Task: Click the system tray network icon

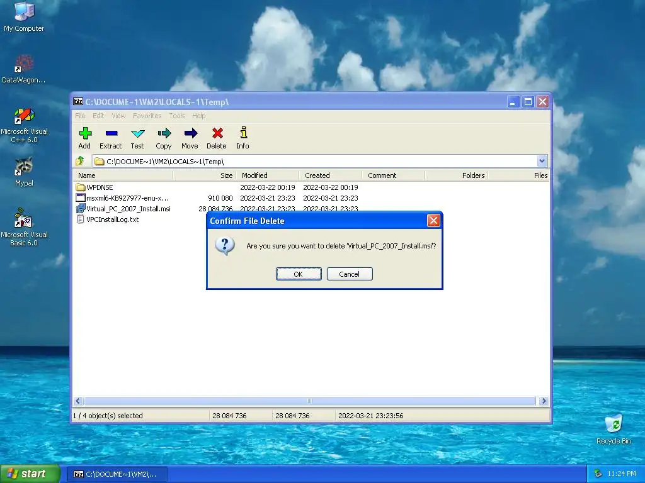Action: coord(598,474)
